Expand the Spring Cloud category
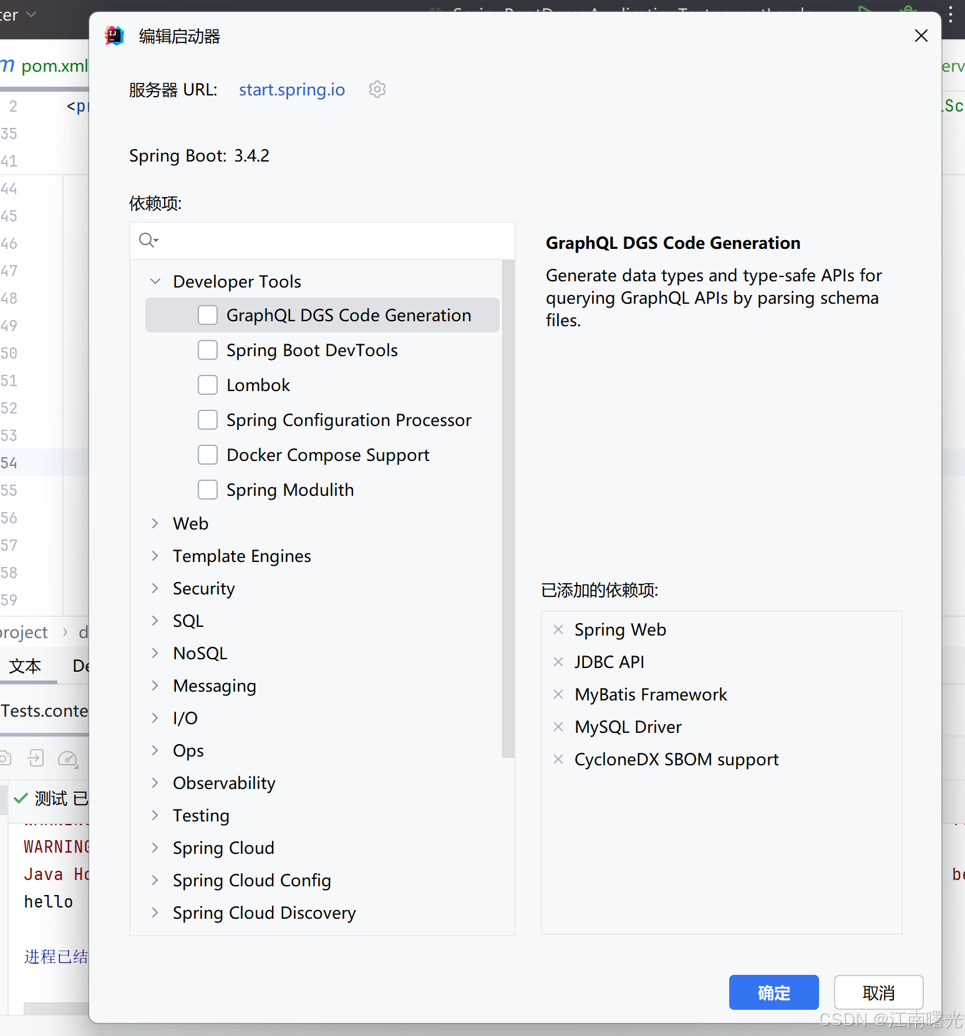 155,848
